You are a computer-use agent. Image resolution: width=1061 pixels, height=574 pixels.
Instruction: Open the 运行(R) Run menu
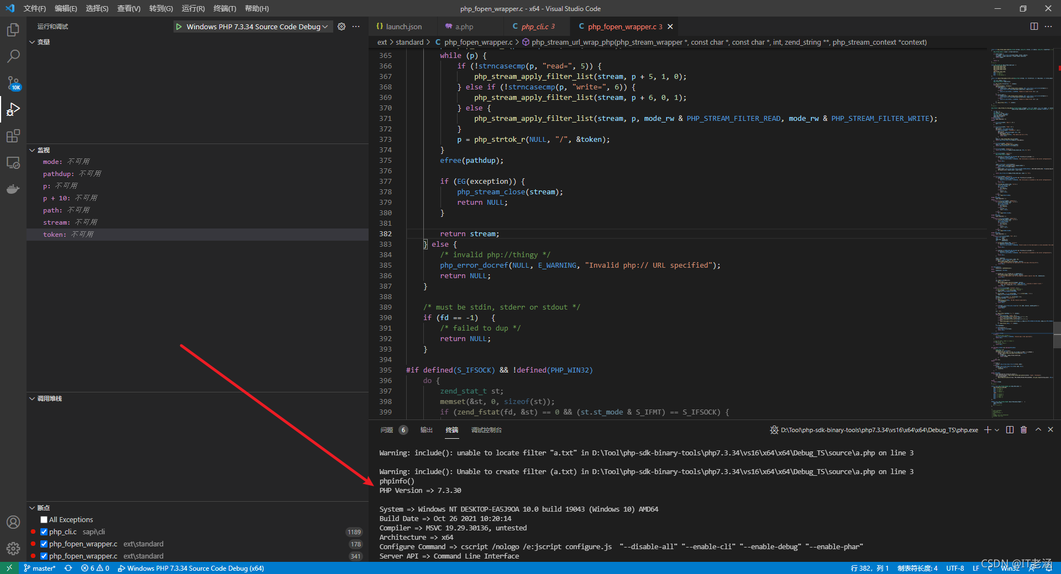(193, 8)
